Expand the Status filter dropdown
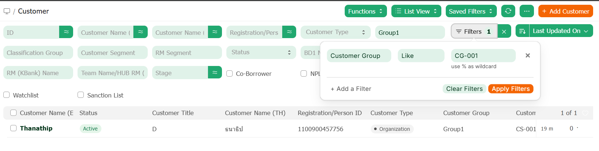The width and height of the screenshot is (599, 151). (261, 52)
